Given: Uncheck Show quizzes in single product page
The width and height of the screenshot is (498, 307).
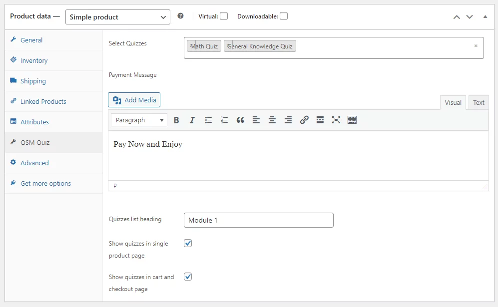Looking at the screenshot, I should pyautogui.click(x=188, y=243).
